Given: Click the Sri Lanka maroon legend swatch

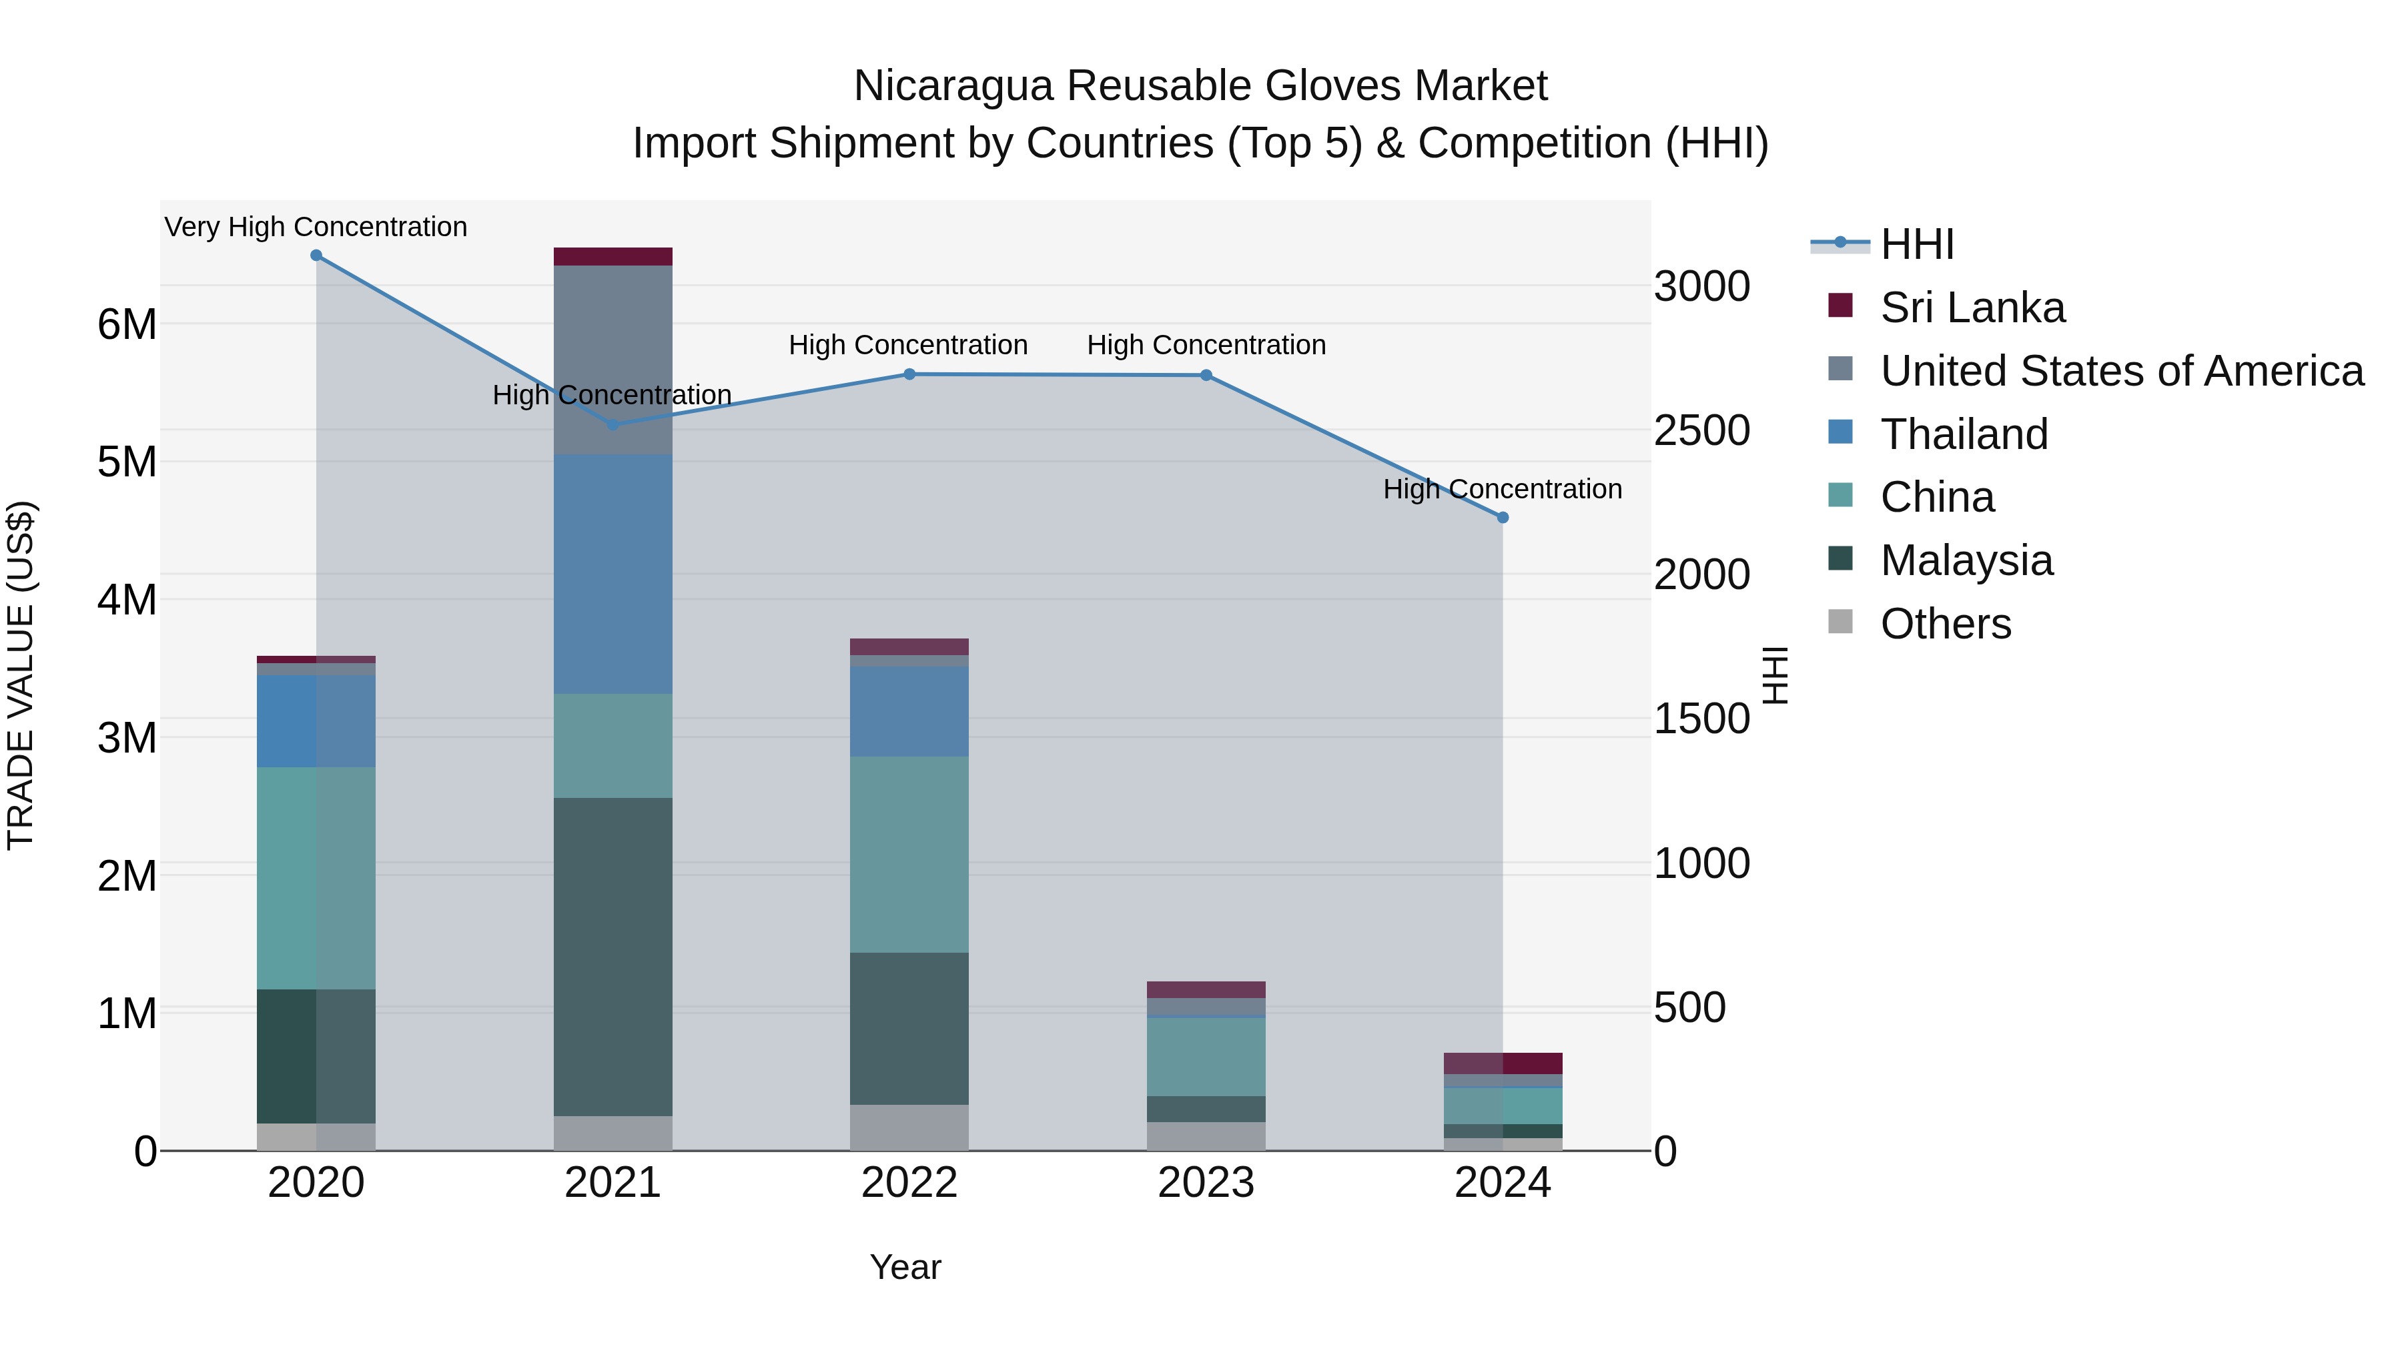Looking at the screenshot, I should (x=1841, y=305).
